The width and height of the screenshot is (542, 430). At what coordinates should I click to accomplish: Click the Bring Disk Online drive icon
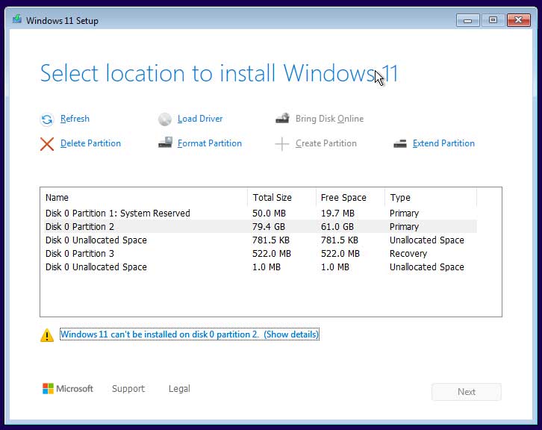click(282, 118)
